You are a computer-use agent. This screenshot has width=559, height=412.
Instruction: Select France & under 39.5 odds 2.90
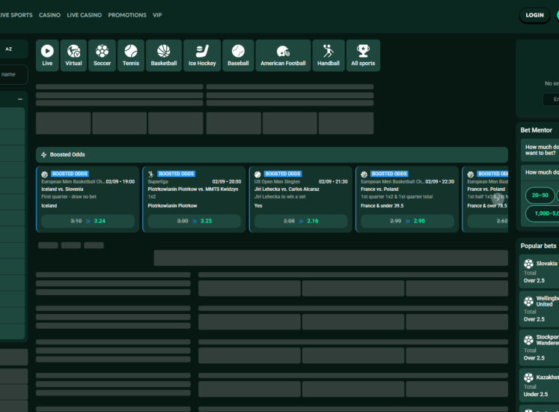pyautogui.click(x=407, y=221)
